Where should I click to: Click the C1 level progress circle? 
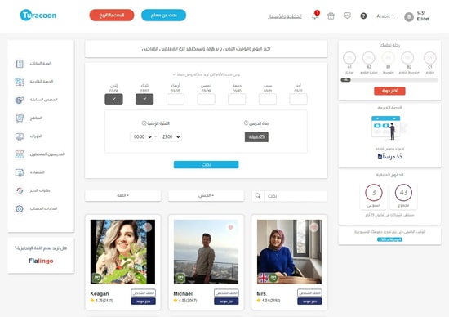coord(429,58)
